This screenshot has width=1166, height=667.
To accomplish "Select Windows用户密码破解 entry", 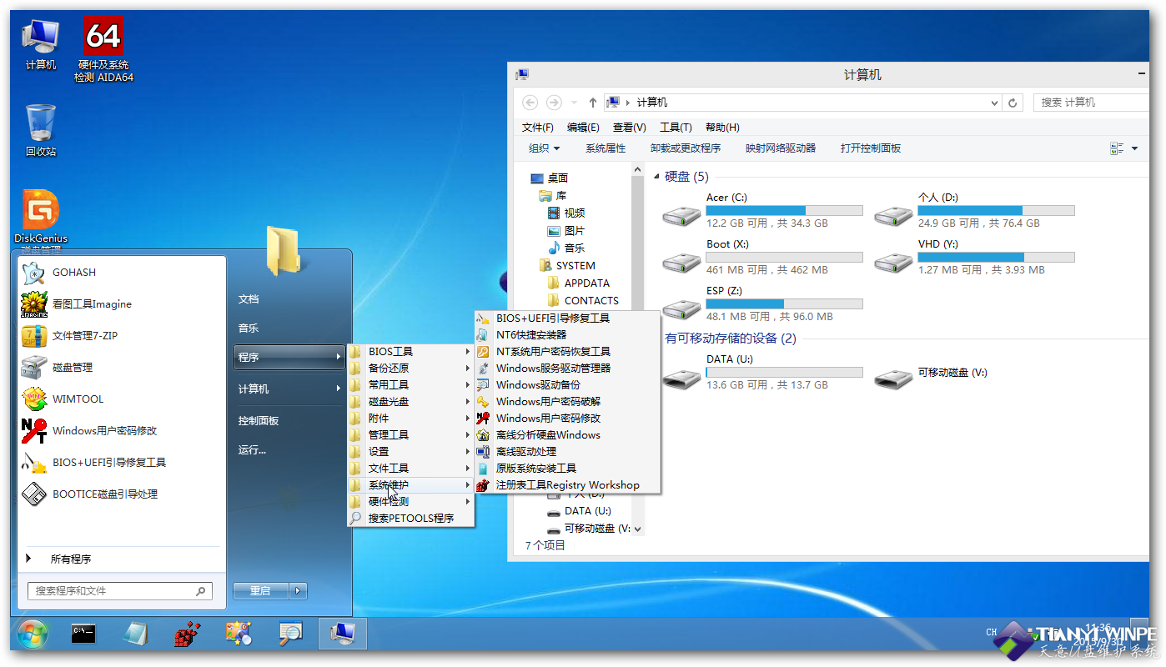I will pos(567,401).
